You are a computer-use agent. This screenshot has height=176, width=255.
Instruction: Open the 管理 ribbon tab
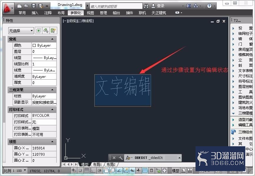[103, 13]
